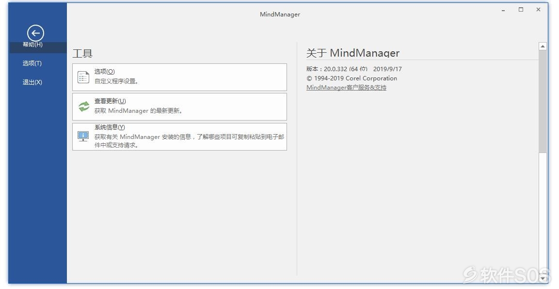Click copyright Corel Corporation text

coord(352,78)
